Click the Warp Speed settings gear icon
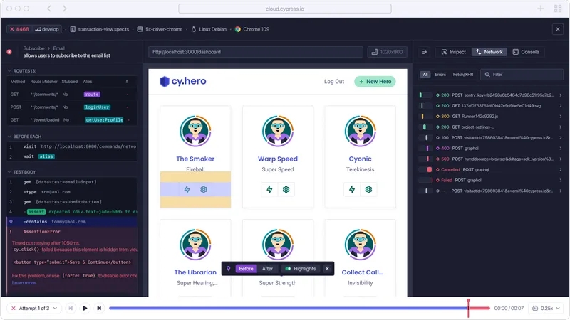 pyautogui.click(x=286, y=189)
